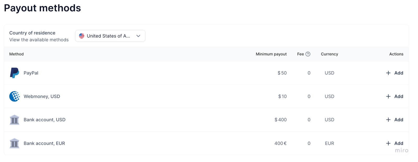Click the Actions column header
Image resolution: width=418 pixels, height=162 pixels.
[x=396, y=54]
